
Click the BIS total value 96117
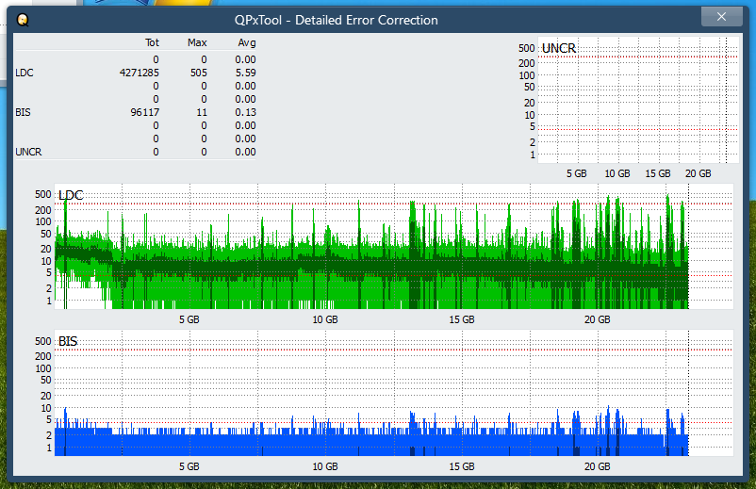tap(143, 112)
